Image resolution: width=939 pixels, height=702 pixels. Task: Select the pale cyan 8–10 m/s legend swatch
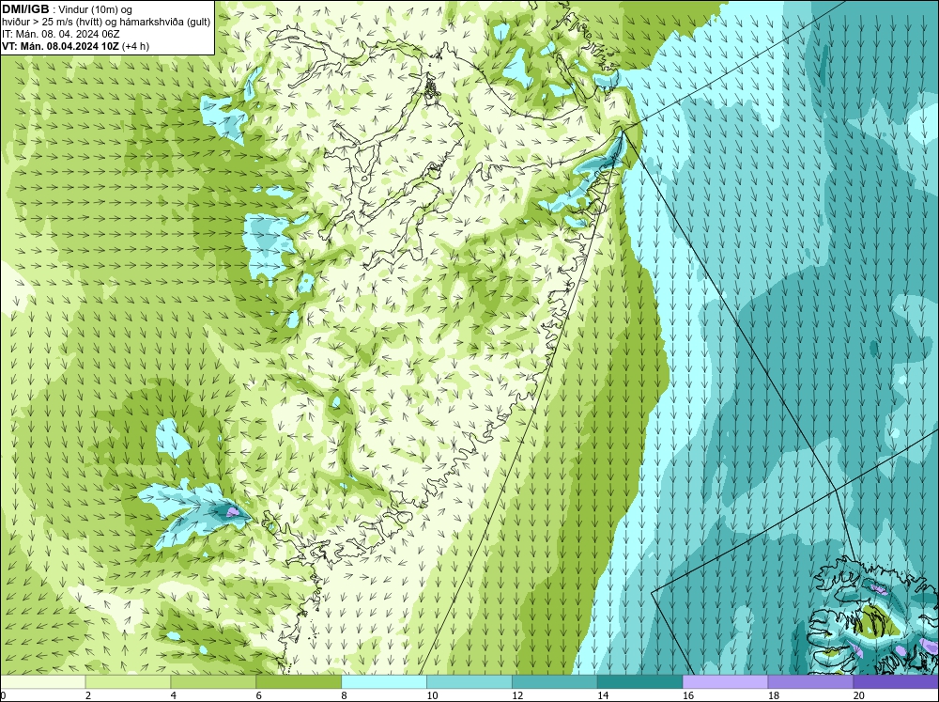(384, 682)
